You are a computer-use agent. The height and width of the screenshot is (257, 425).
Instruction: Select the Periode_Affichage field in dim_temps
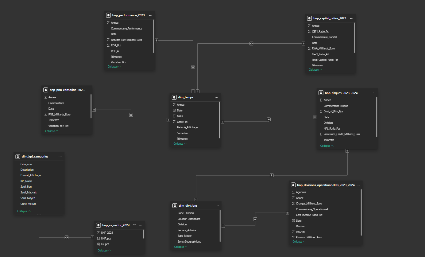click(187, 127)
